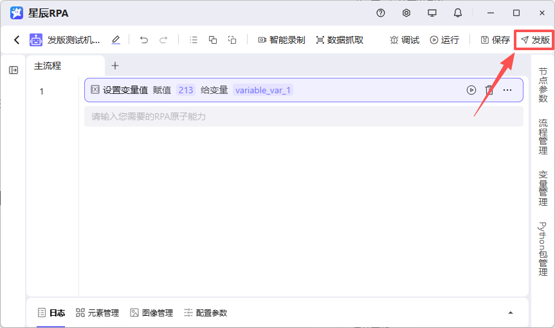Open 数据抓取 data capture
The height and width of the screenshot is (328, 555).
coord(340,40)
